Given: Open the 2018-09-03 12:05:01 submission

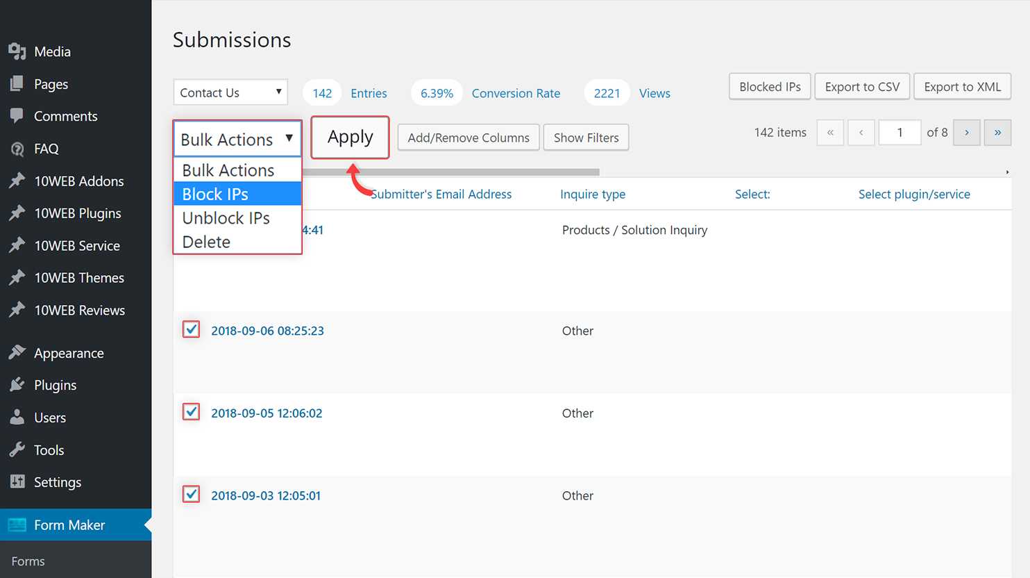Looking at the screenshot, I should 266,496.
